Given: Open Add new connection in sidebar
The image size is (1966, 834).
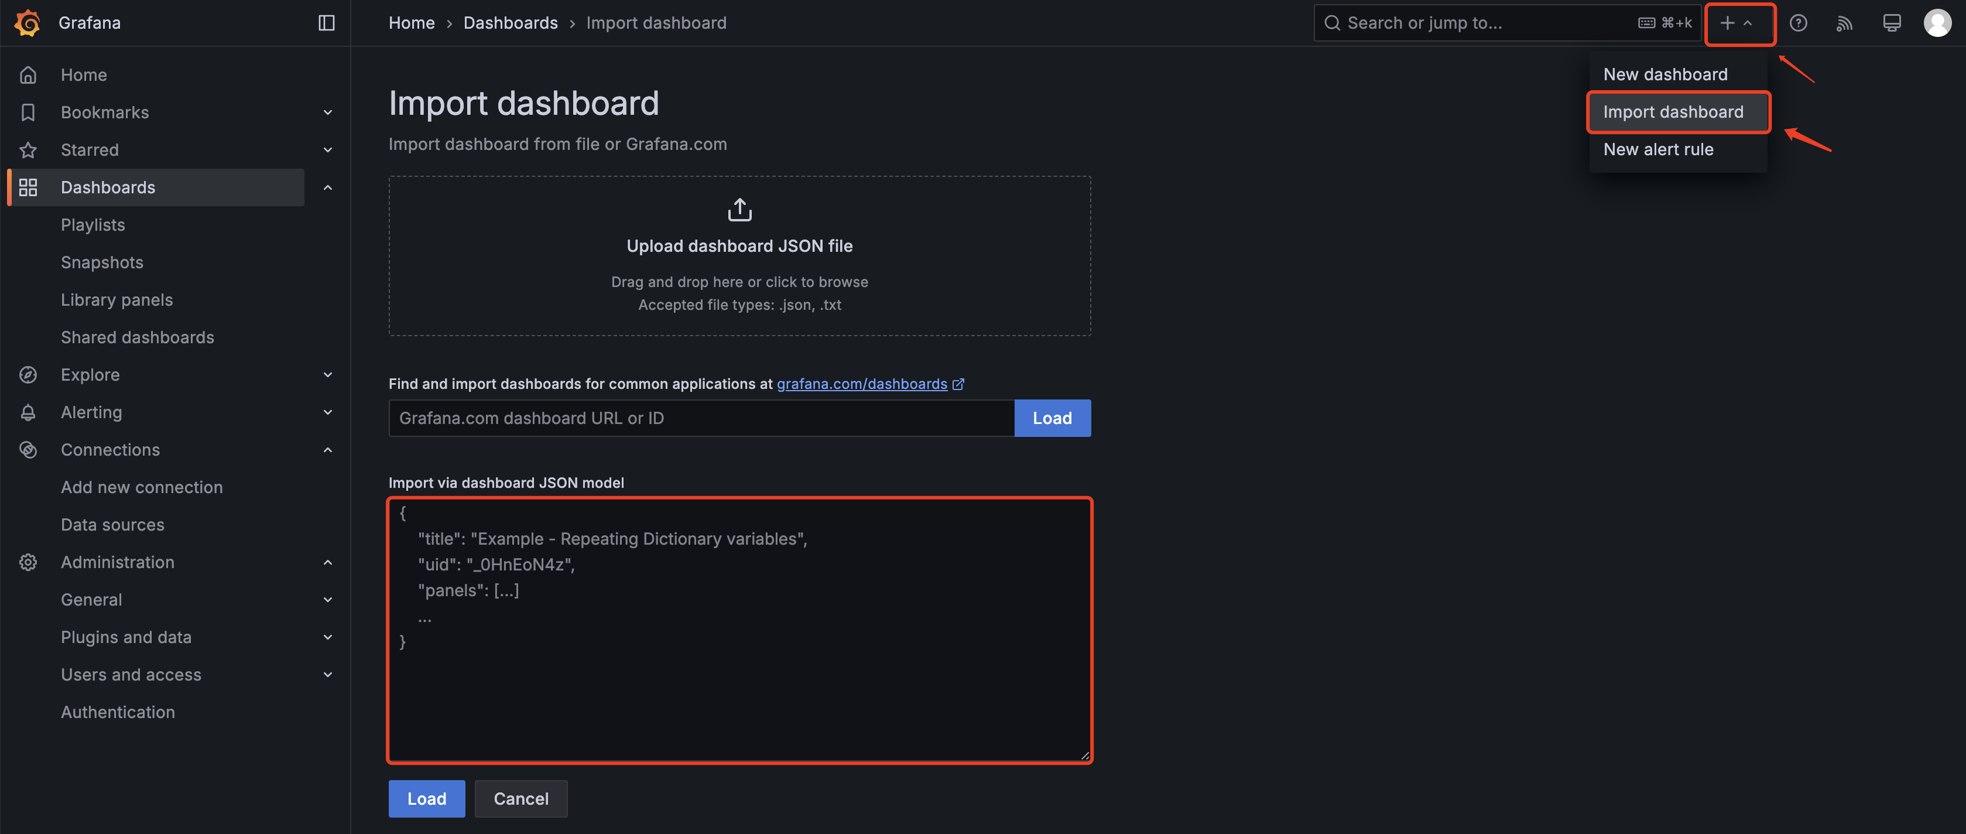Looking at the screenshot, I should click(142, 487).
